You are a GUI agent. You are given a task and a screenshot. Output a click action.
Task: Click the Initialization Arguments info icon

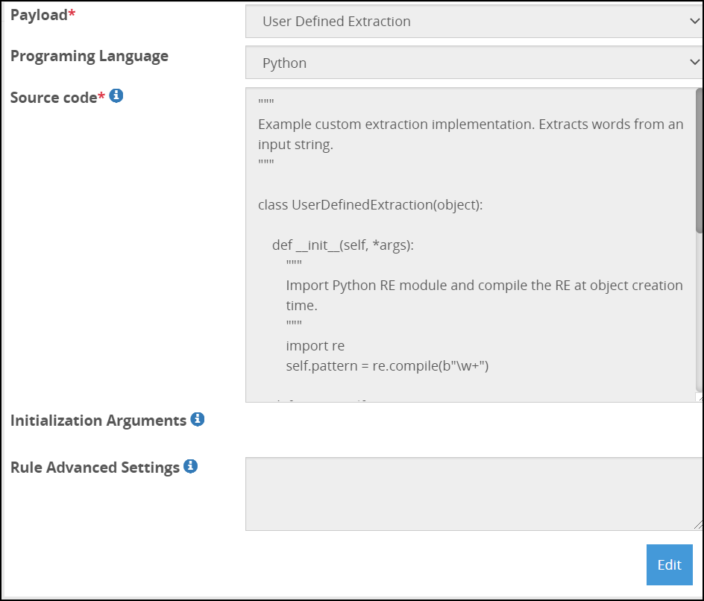tap(197, 419)
